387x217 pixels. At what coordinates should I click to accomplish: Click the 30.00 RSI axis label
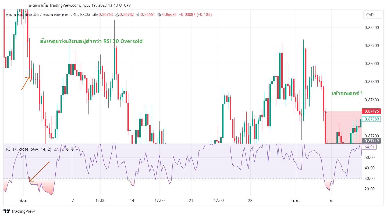coord(369,179)
